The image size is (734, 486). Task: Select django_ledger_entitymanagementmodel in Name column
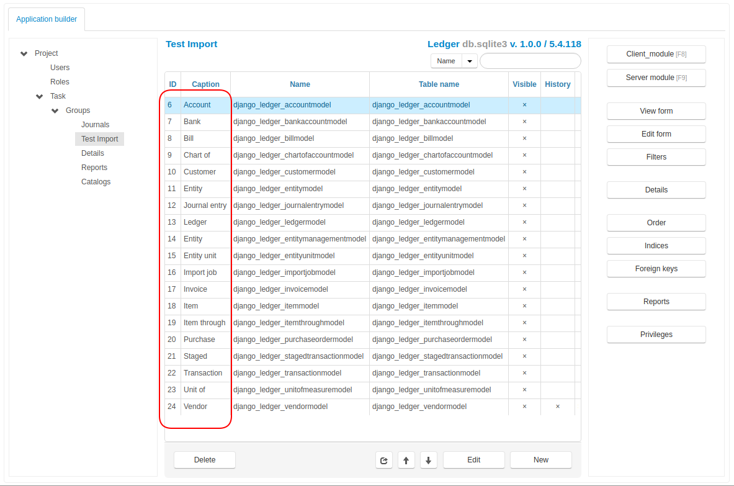(x=300, y=239)
